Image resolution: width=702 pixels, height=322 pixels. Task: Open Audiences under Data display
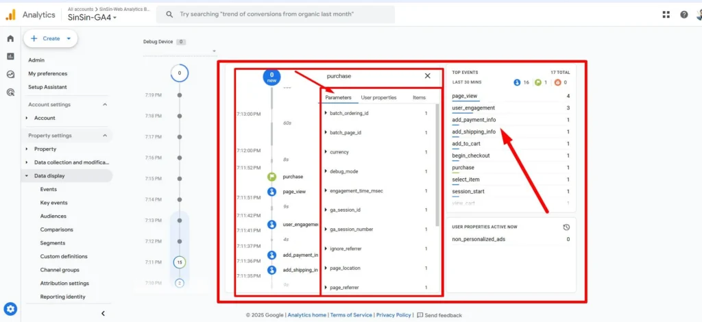pos(53,216)
